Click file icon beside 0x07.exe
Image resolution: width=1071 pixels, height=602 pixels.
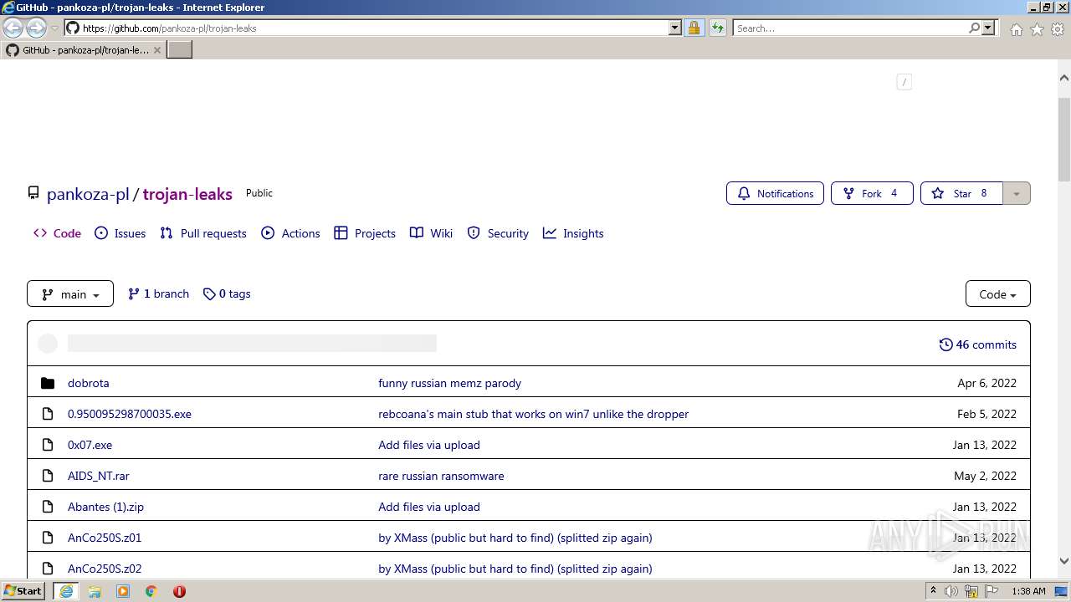tap(48, 445)
